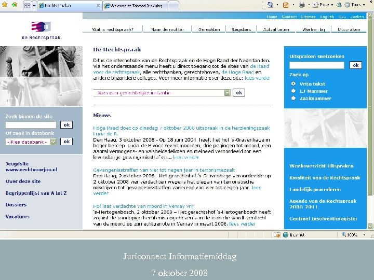Click the Home link in top bar

pos(272,17)
